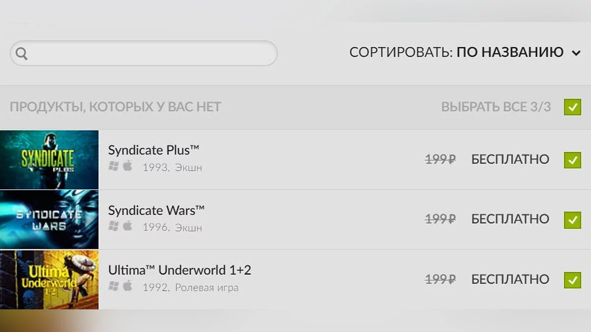The image size is (591, 332).
Task: Click the magnifying glass search icon
Action: [x=22, y=54]
